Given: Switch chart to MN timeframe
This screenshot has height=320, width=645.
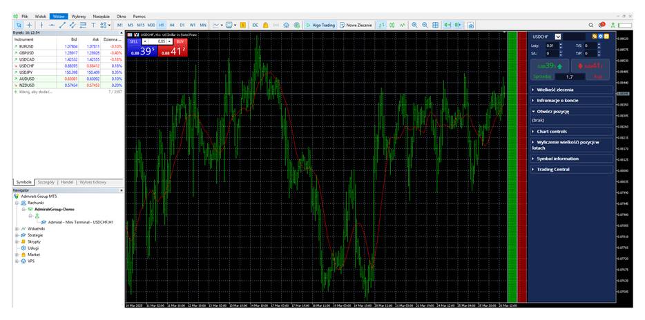Looking at the screenshot, I should point(203,25).
